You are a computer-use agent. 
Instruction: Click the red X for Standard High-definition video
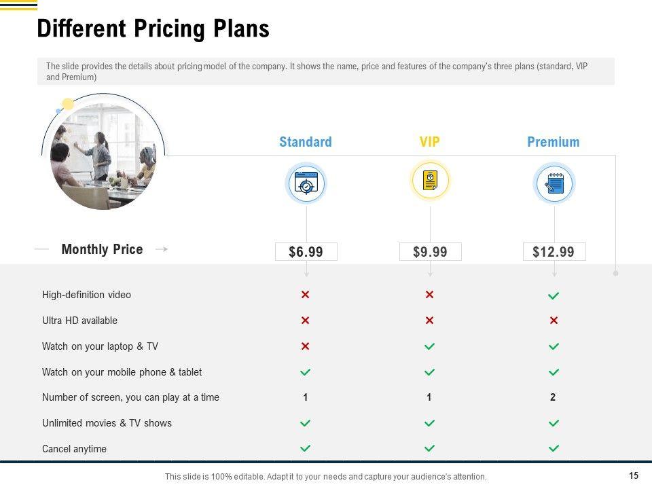coord(306,295)
